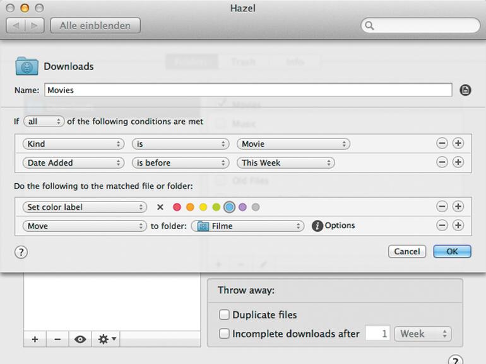
Task: Open the Move action dropdown
Action: click(x=85, y=225)
